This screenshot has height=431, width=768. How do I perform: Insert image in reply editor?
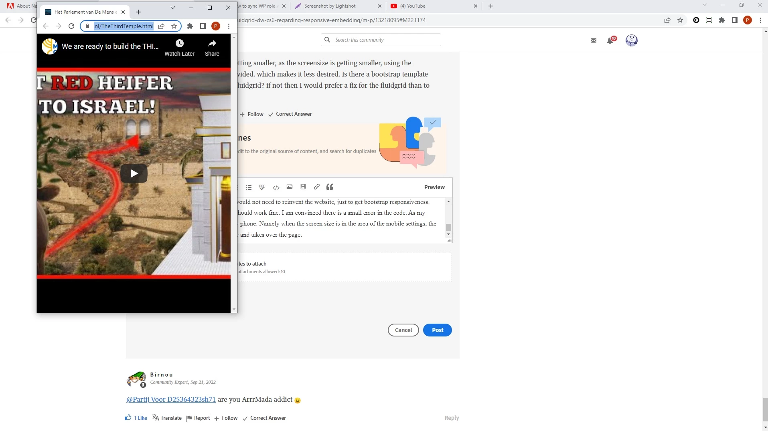click(x=290, y=187)
